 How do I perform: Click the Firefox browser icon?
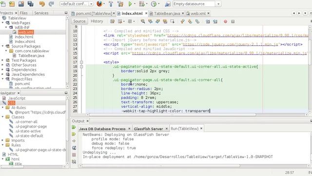[x=99, y=4]
